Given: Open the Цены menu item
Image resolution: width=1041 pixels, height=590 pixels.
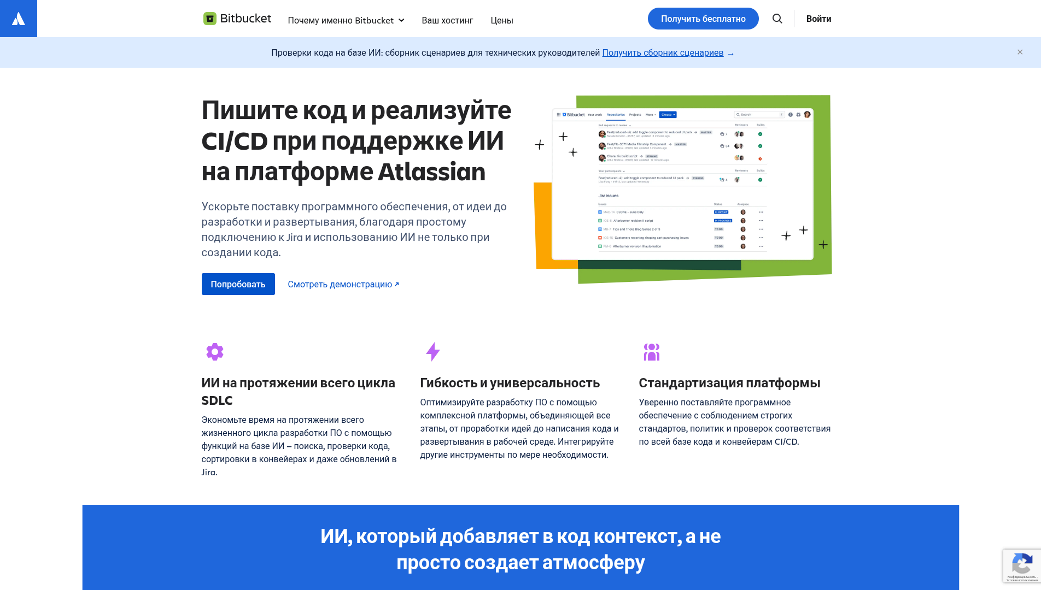Looking at the screenshot, I should point(502,20).
